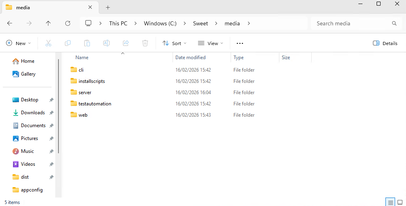
Task: Switch to large thumbnails view in status bar
Action: tap(400, 202)
